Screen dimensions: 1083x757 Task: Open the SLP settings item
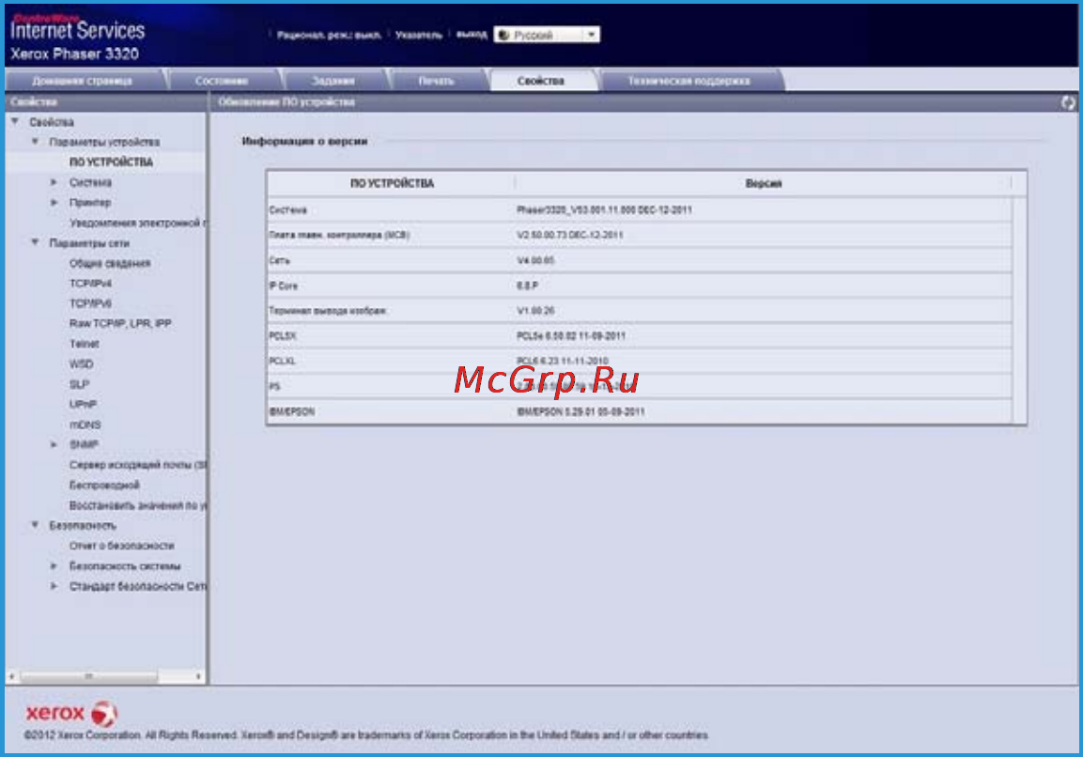pos(80,384)
